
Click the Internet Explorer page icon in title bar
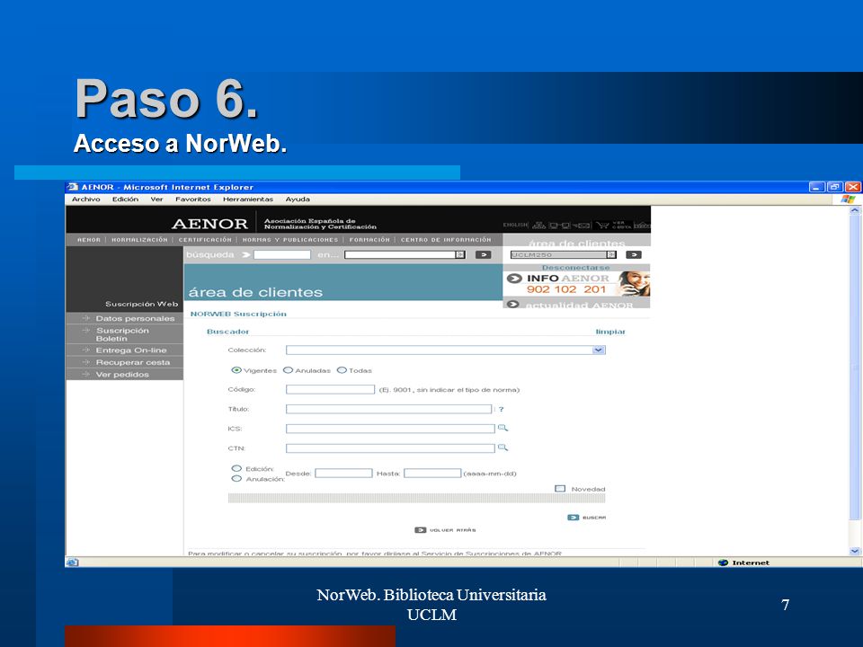click(x=73, y=187)
